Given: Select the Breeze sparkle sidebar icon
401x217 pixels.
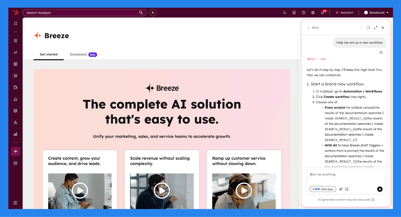Looking at the screenshot, I should (16, 151).
